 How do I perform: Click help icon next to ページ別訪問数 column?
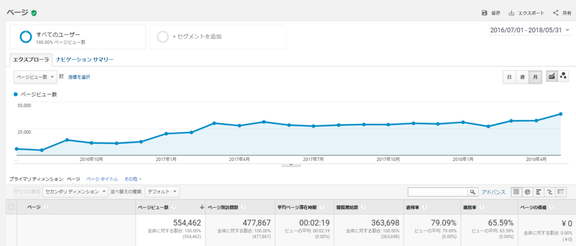point(243,207)
